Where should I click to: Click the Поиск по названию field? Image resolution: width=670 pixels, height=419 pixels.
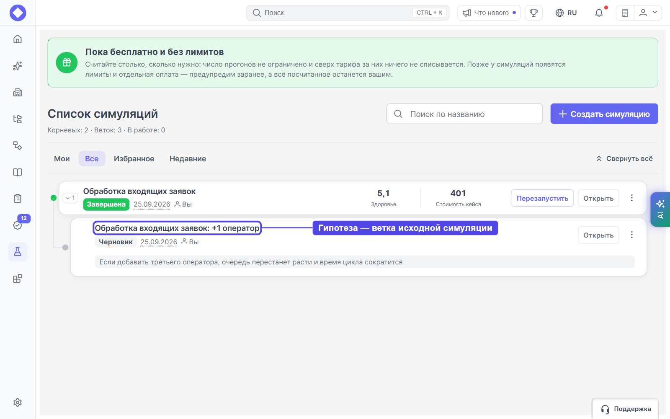click(464, 114)
